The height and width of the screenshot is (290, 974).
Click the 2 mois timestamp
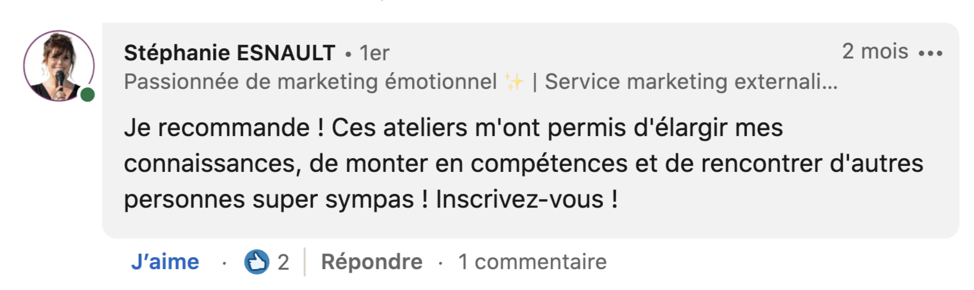click(875, 52)
